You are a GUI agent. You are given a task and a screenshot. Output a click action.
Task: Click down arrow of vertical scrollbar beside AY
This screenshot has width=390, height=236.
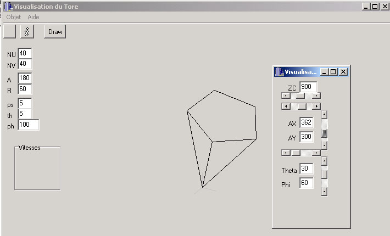[324, 145]
